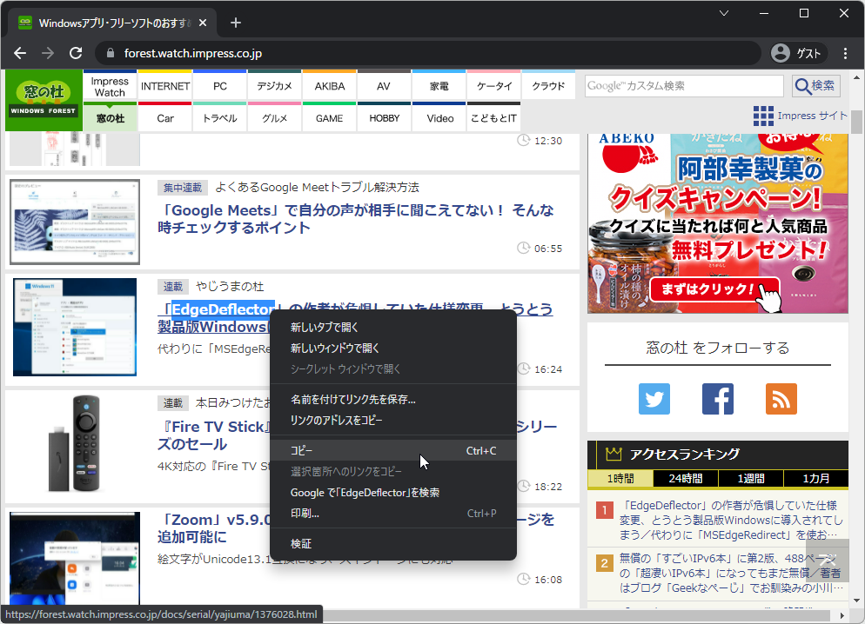The image size is (865, 624).
Task: Open the ゲスト profile icon
Action: point(781,53)
